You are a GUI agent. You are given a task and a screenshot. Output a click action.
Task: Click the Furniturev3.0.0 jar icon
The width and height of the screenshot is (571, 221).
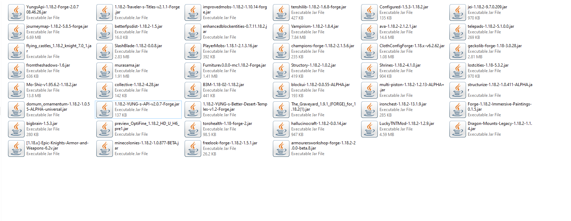[193, 71]
